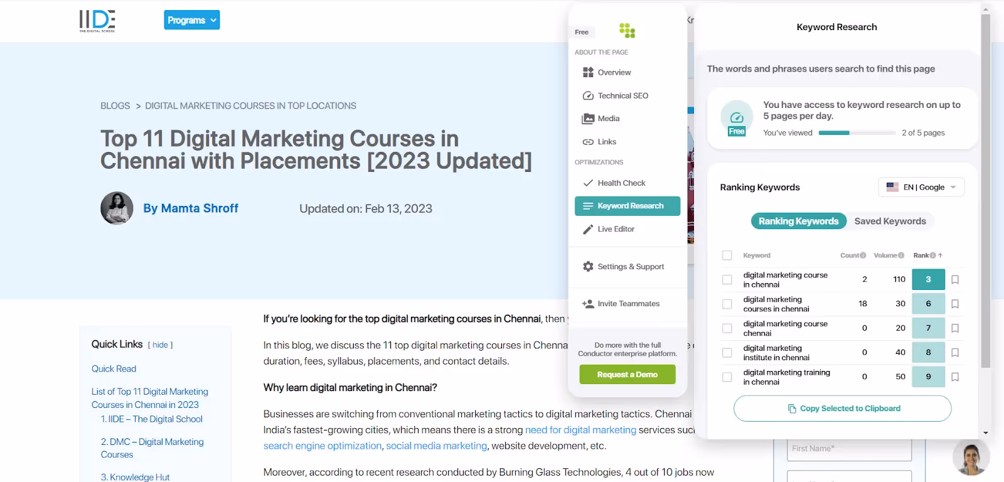Click the rank 9 colored cell
The width and height of the screenshot is (1004, 482).
pos(928,377)
